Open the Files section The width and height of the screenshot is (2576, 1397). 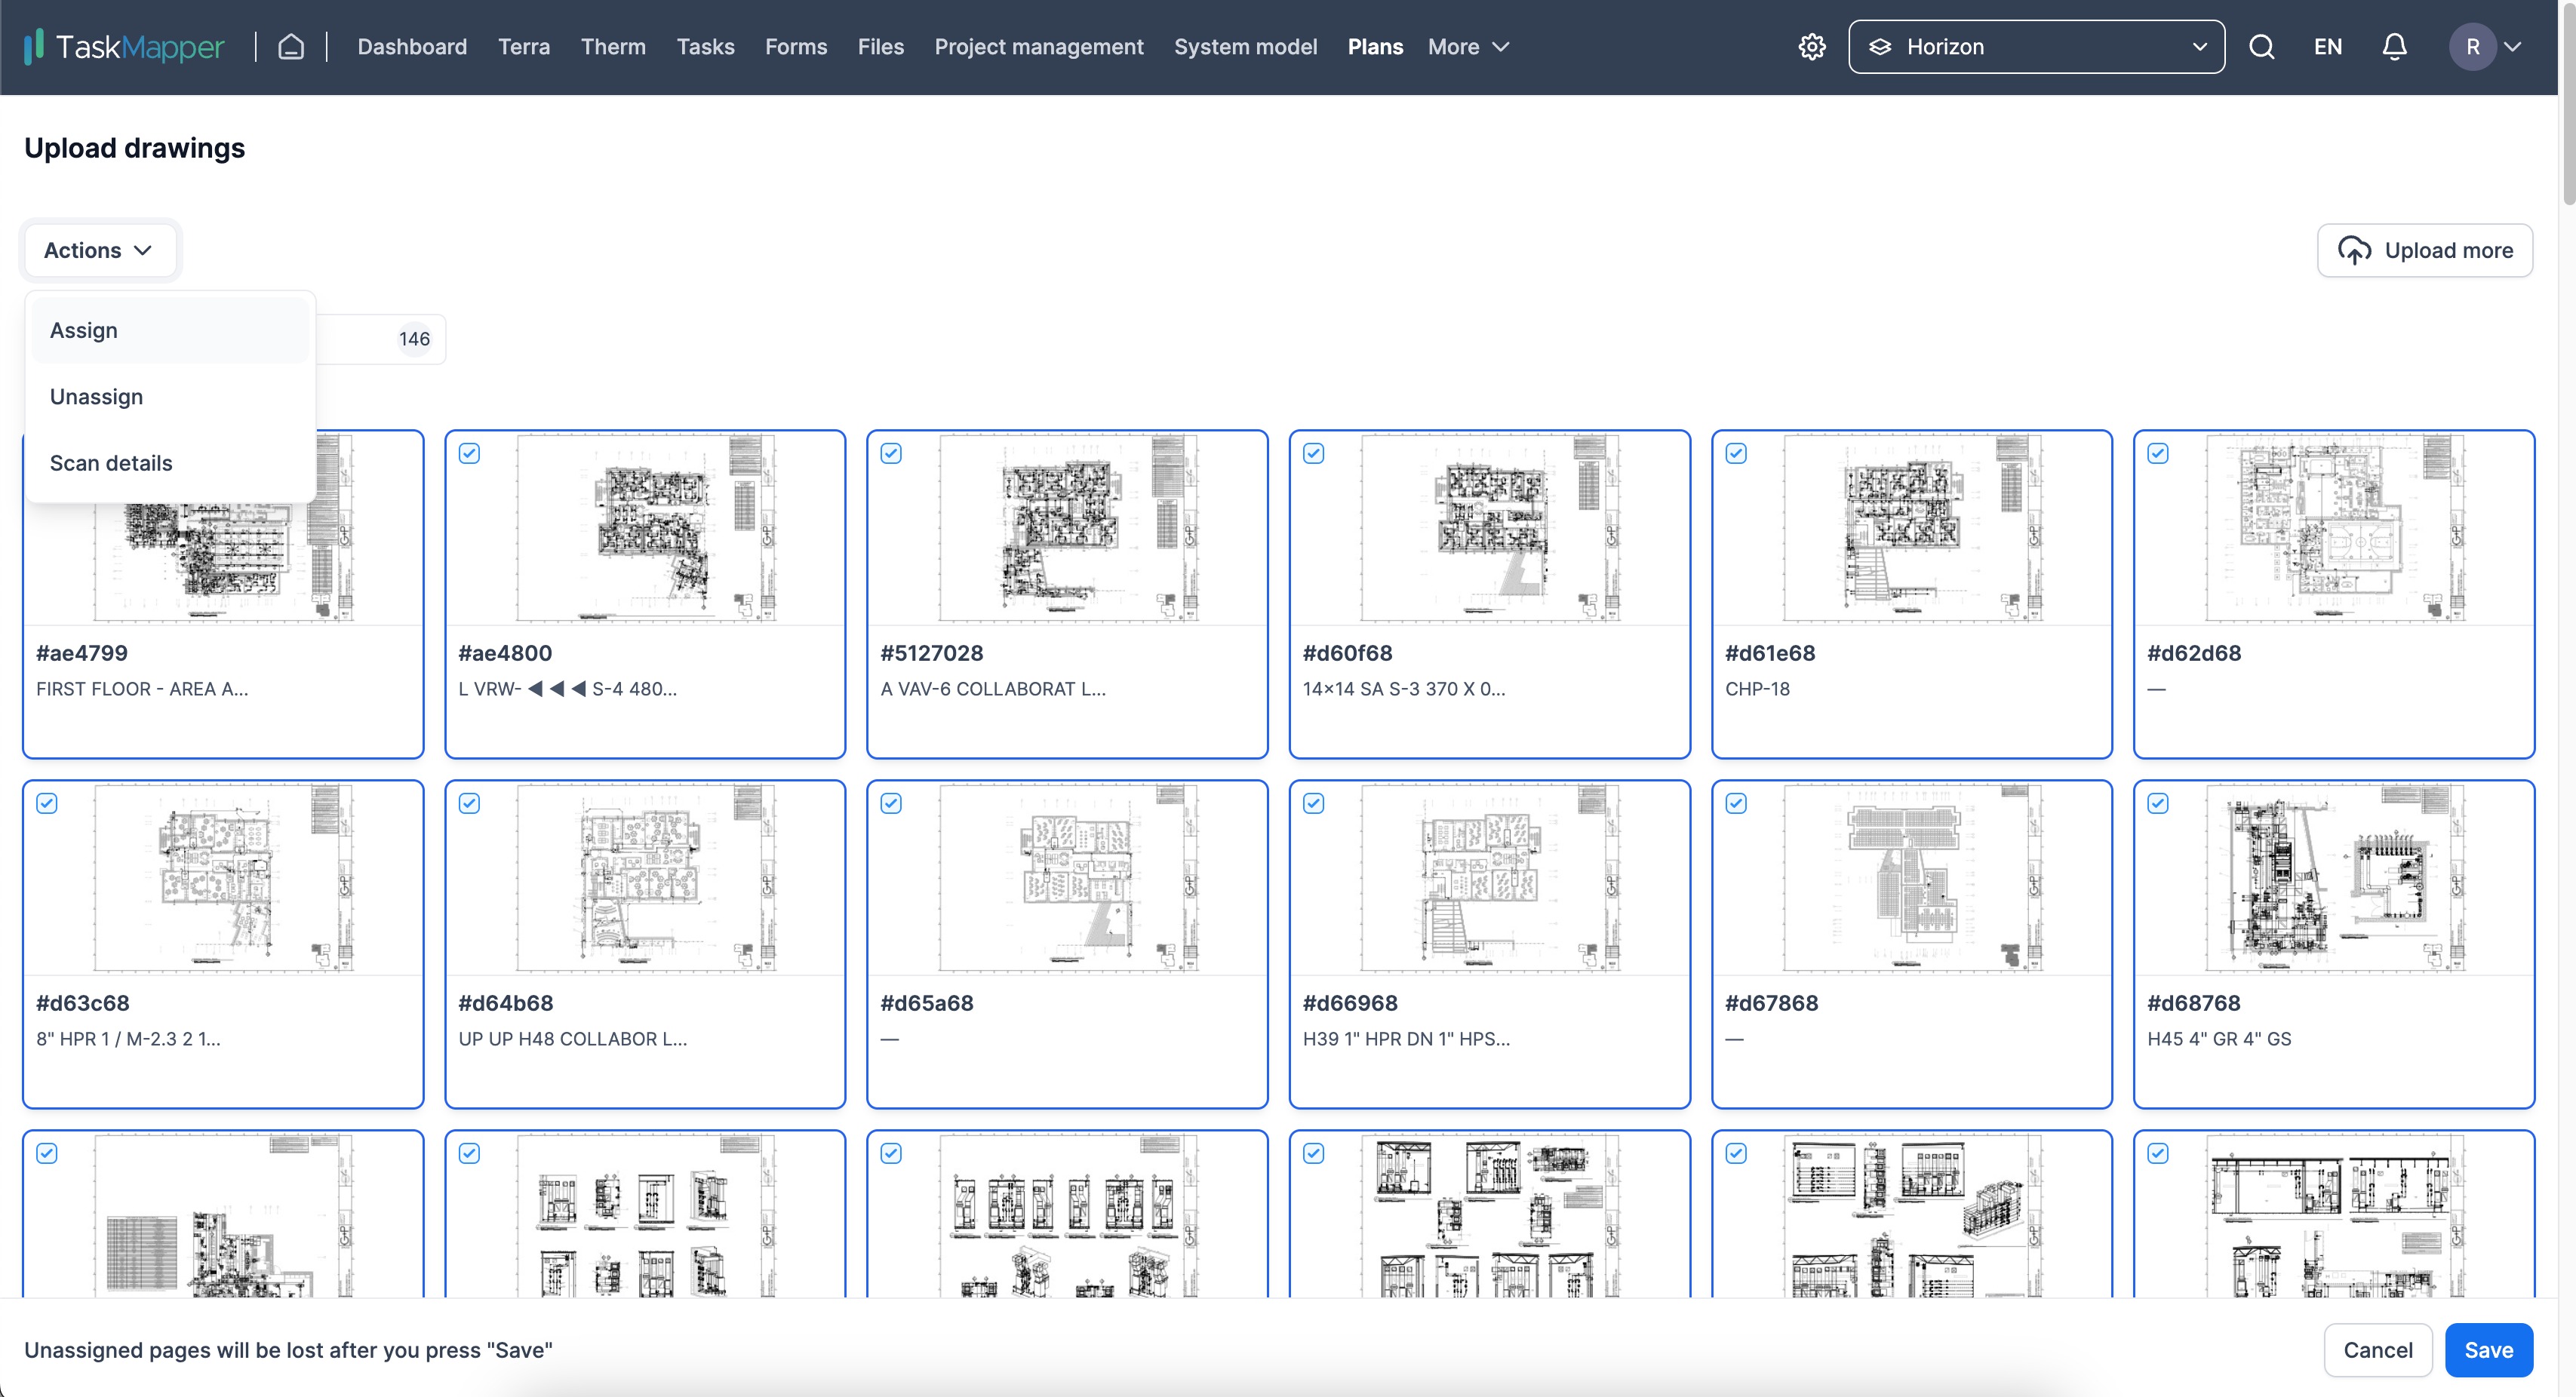coord(881,47)
